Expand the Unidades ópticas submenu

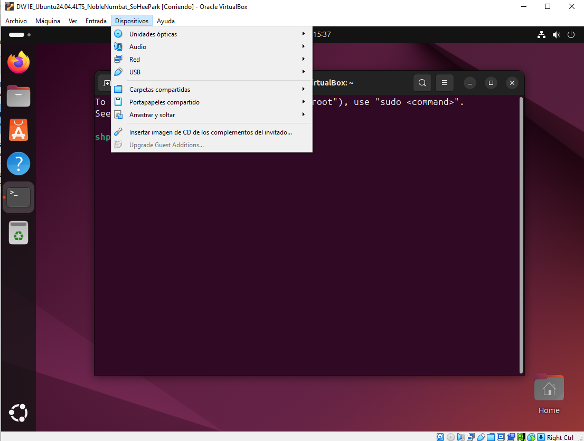click(x=212, y=34)
